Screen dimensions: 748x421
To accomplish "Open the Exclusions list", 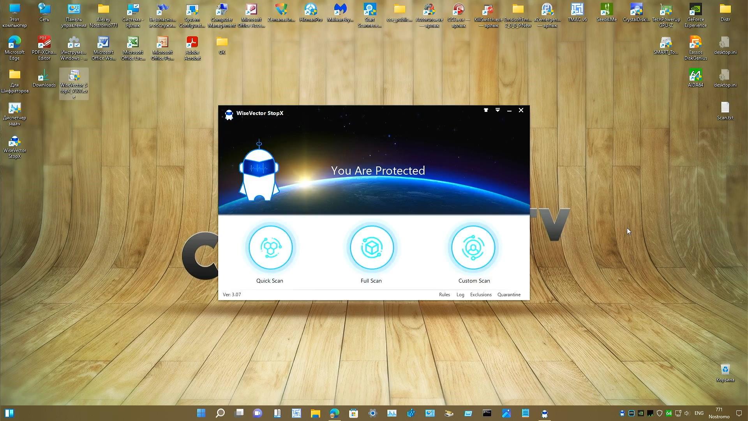I will pyautogui.click(x=481, y=295).
